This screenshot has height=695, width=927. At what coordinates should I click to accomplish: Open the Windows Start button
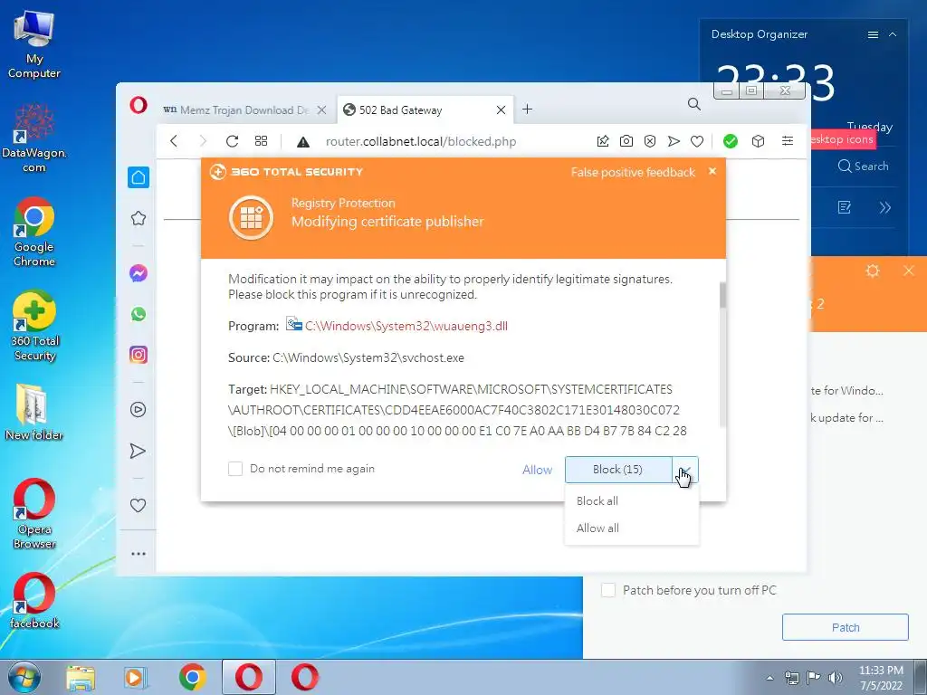[x=24, y=677]
